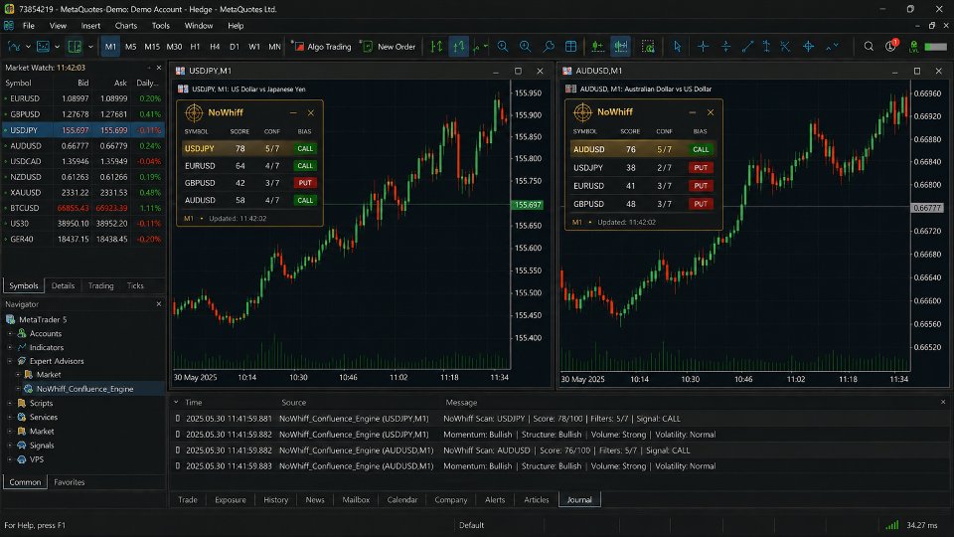
Task: Open the Help menu
Action: [236, 26]
